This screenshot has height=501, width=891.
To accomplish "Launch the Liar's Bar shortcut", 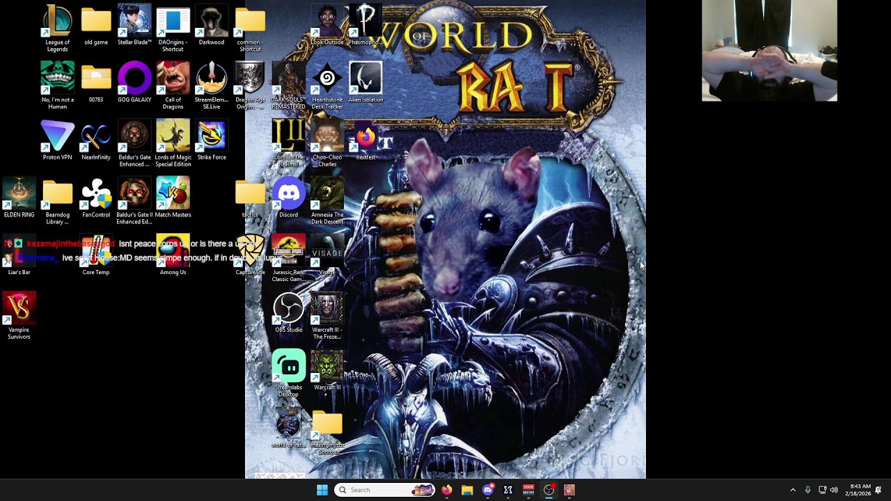I will tap(19, 255).
